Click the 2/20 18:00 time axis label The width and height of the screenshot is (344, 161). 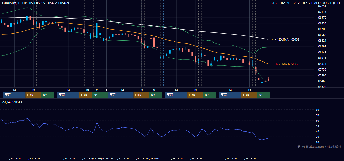[33, 159]
